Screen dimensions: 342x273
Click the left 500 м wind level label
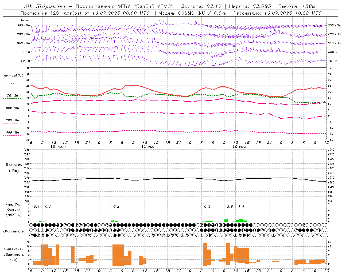click(25, 52)
